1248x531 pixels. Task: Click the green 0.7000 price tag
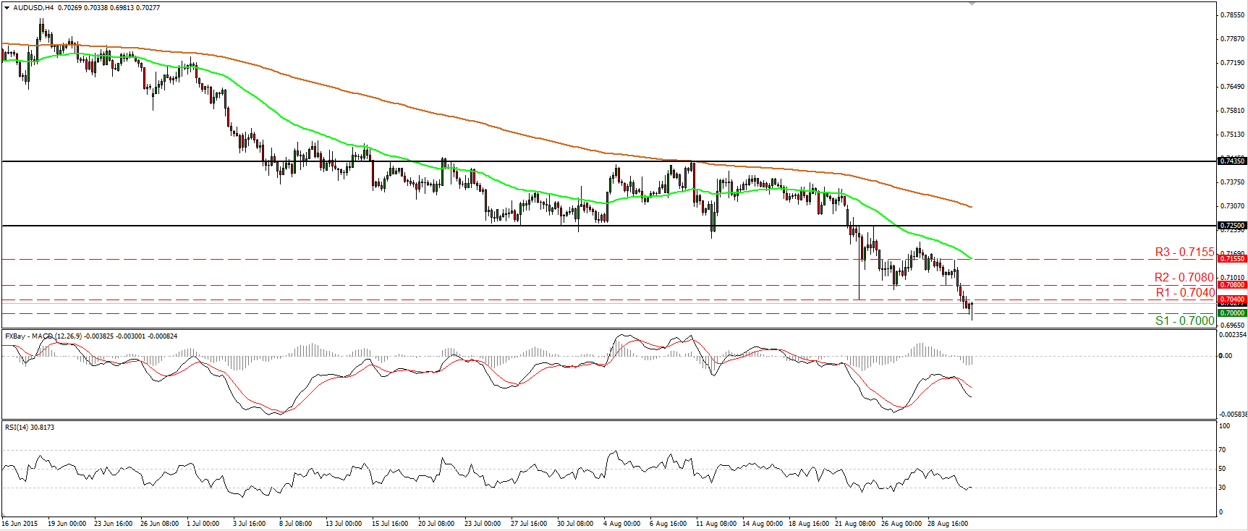(1233, 313)
